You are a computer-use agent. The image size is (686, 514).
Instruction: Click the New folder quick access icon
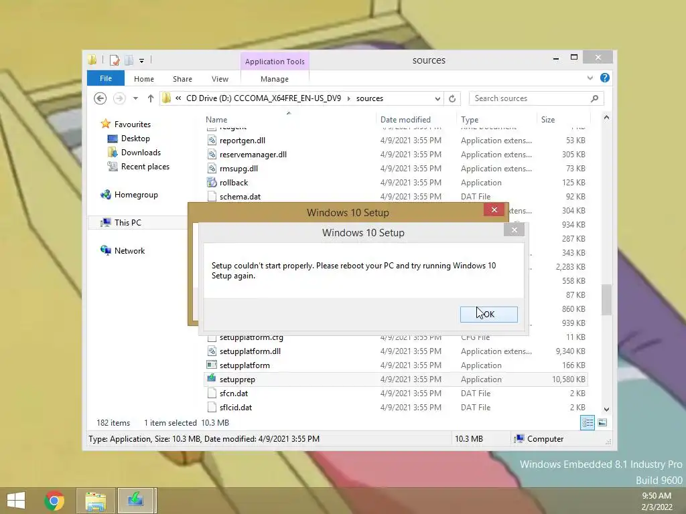coord(129,60)
